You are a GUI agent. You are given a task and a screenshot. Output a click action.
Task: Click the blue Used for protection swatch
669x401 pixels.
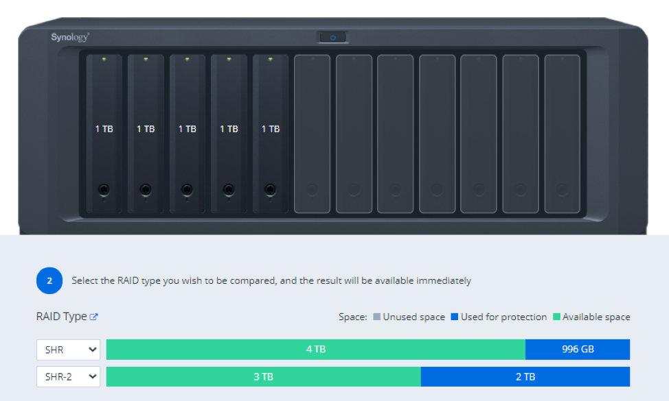click(x=454, y=317)
